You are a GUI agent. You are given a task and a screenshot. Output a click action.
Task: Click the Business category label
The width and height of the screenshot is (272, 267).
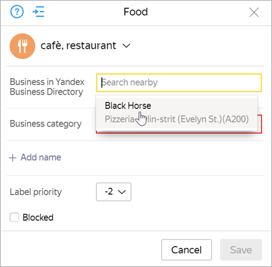46,124
